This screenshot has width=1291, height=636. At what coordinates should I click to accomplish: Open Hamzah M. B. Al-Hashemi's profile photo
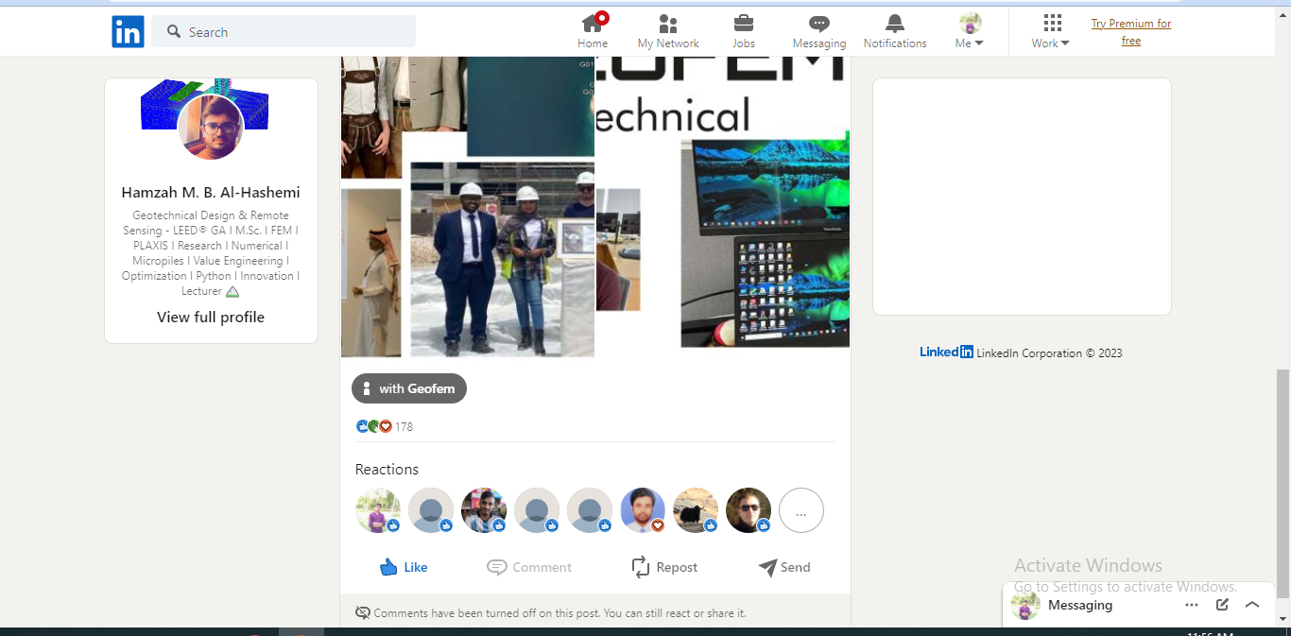pyautogui.click(x=211, y=128)
